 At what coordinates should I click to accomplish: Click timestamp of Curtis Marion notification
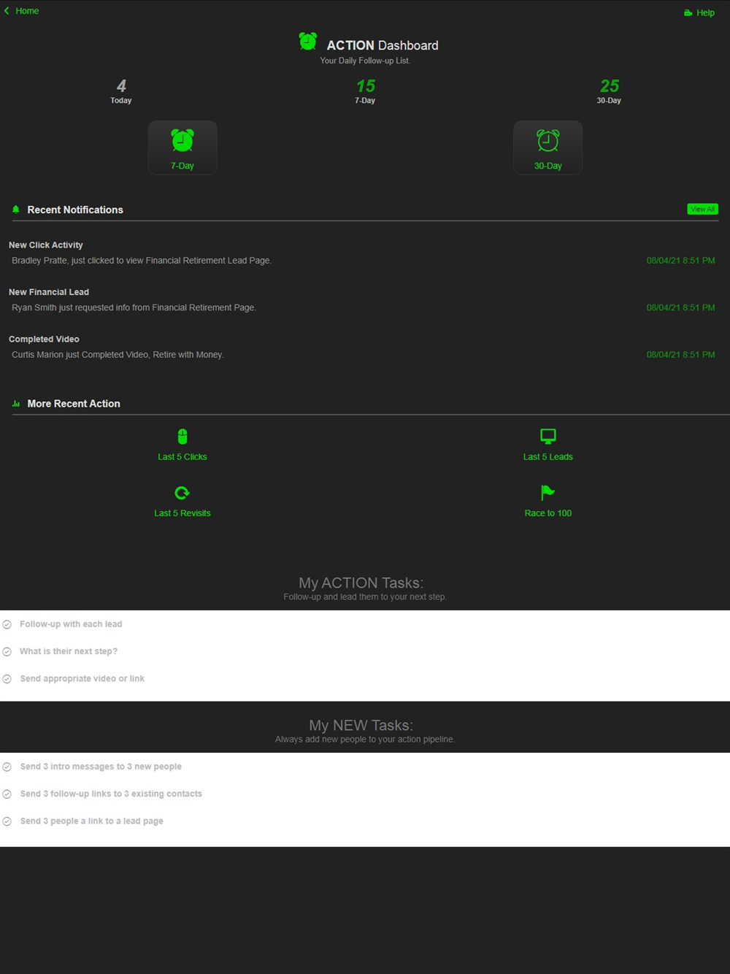click(680, 355)
